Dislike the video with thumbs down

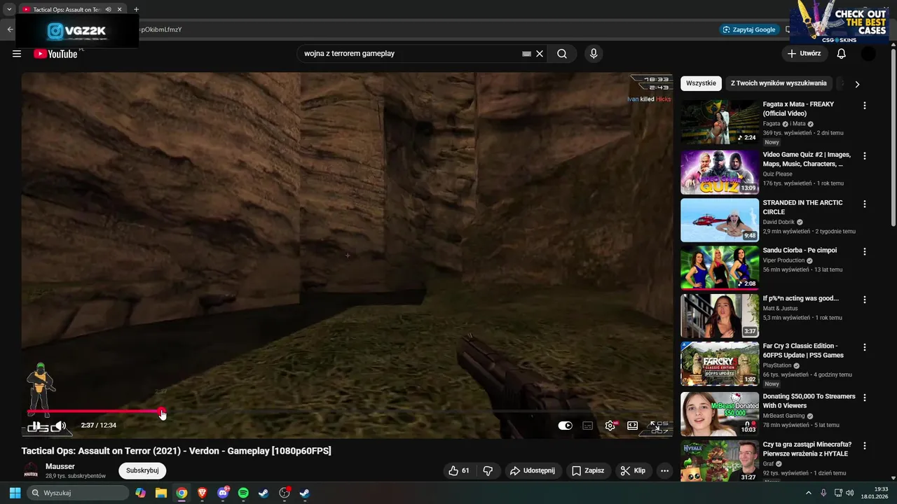pos(488,470)
